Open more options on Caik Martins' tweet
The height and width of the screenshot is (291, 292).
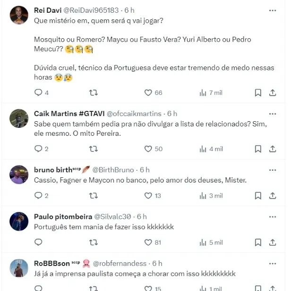(x=273, y=114)
